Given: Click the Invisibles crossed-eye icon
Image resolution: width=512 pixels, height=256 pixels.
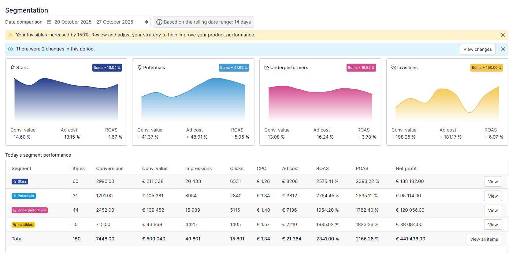Looking at the screenshot, I should [x=394, y=67].
